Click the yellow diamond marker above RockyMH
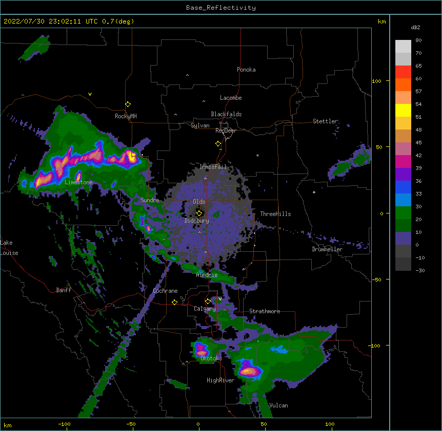Viewport: 442px width, 431px height. (x=128, y=104)
